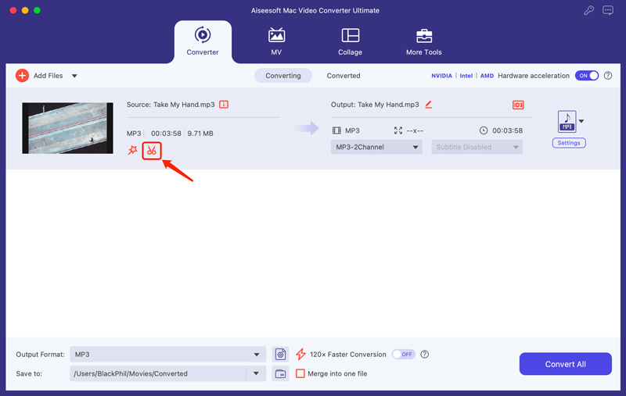Open the Collage tab
The width and height of the screenshot is (626, 396).
point(350,42)
